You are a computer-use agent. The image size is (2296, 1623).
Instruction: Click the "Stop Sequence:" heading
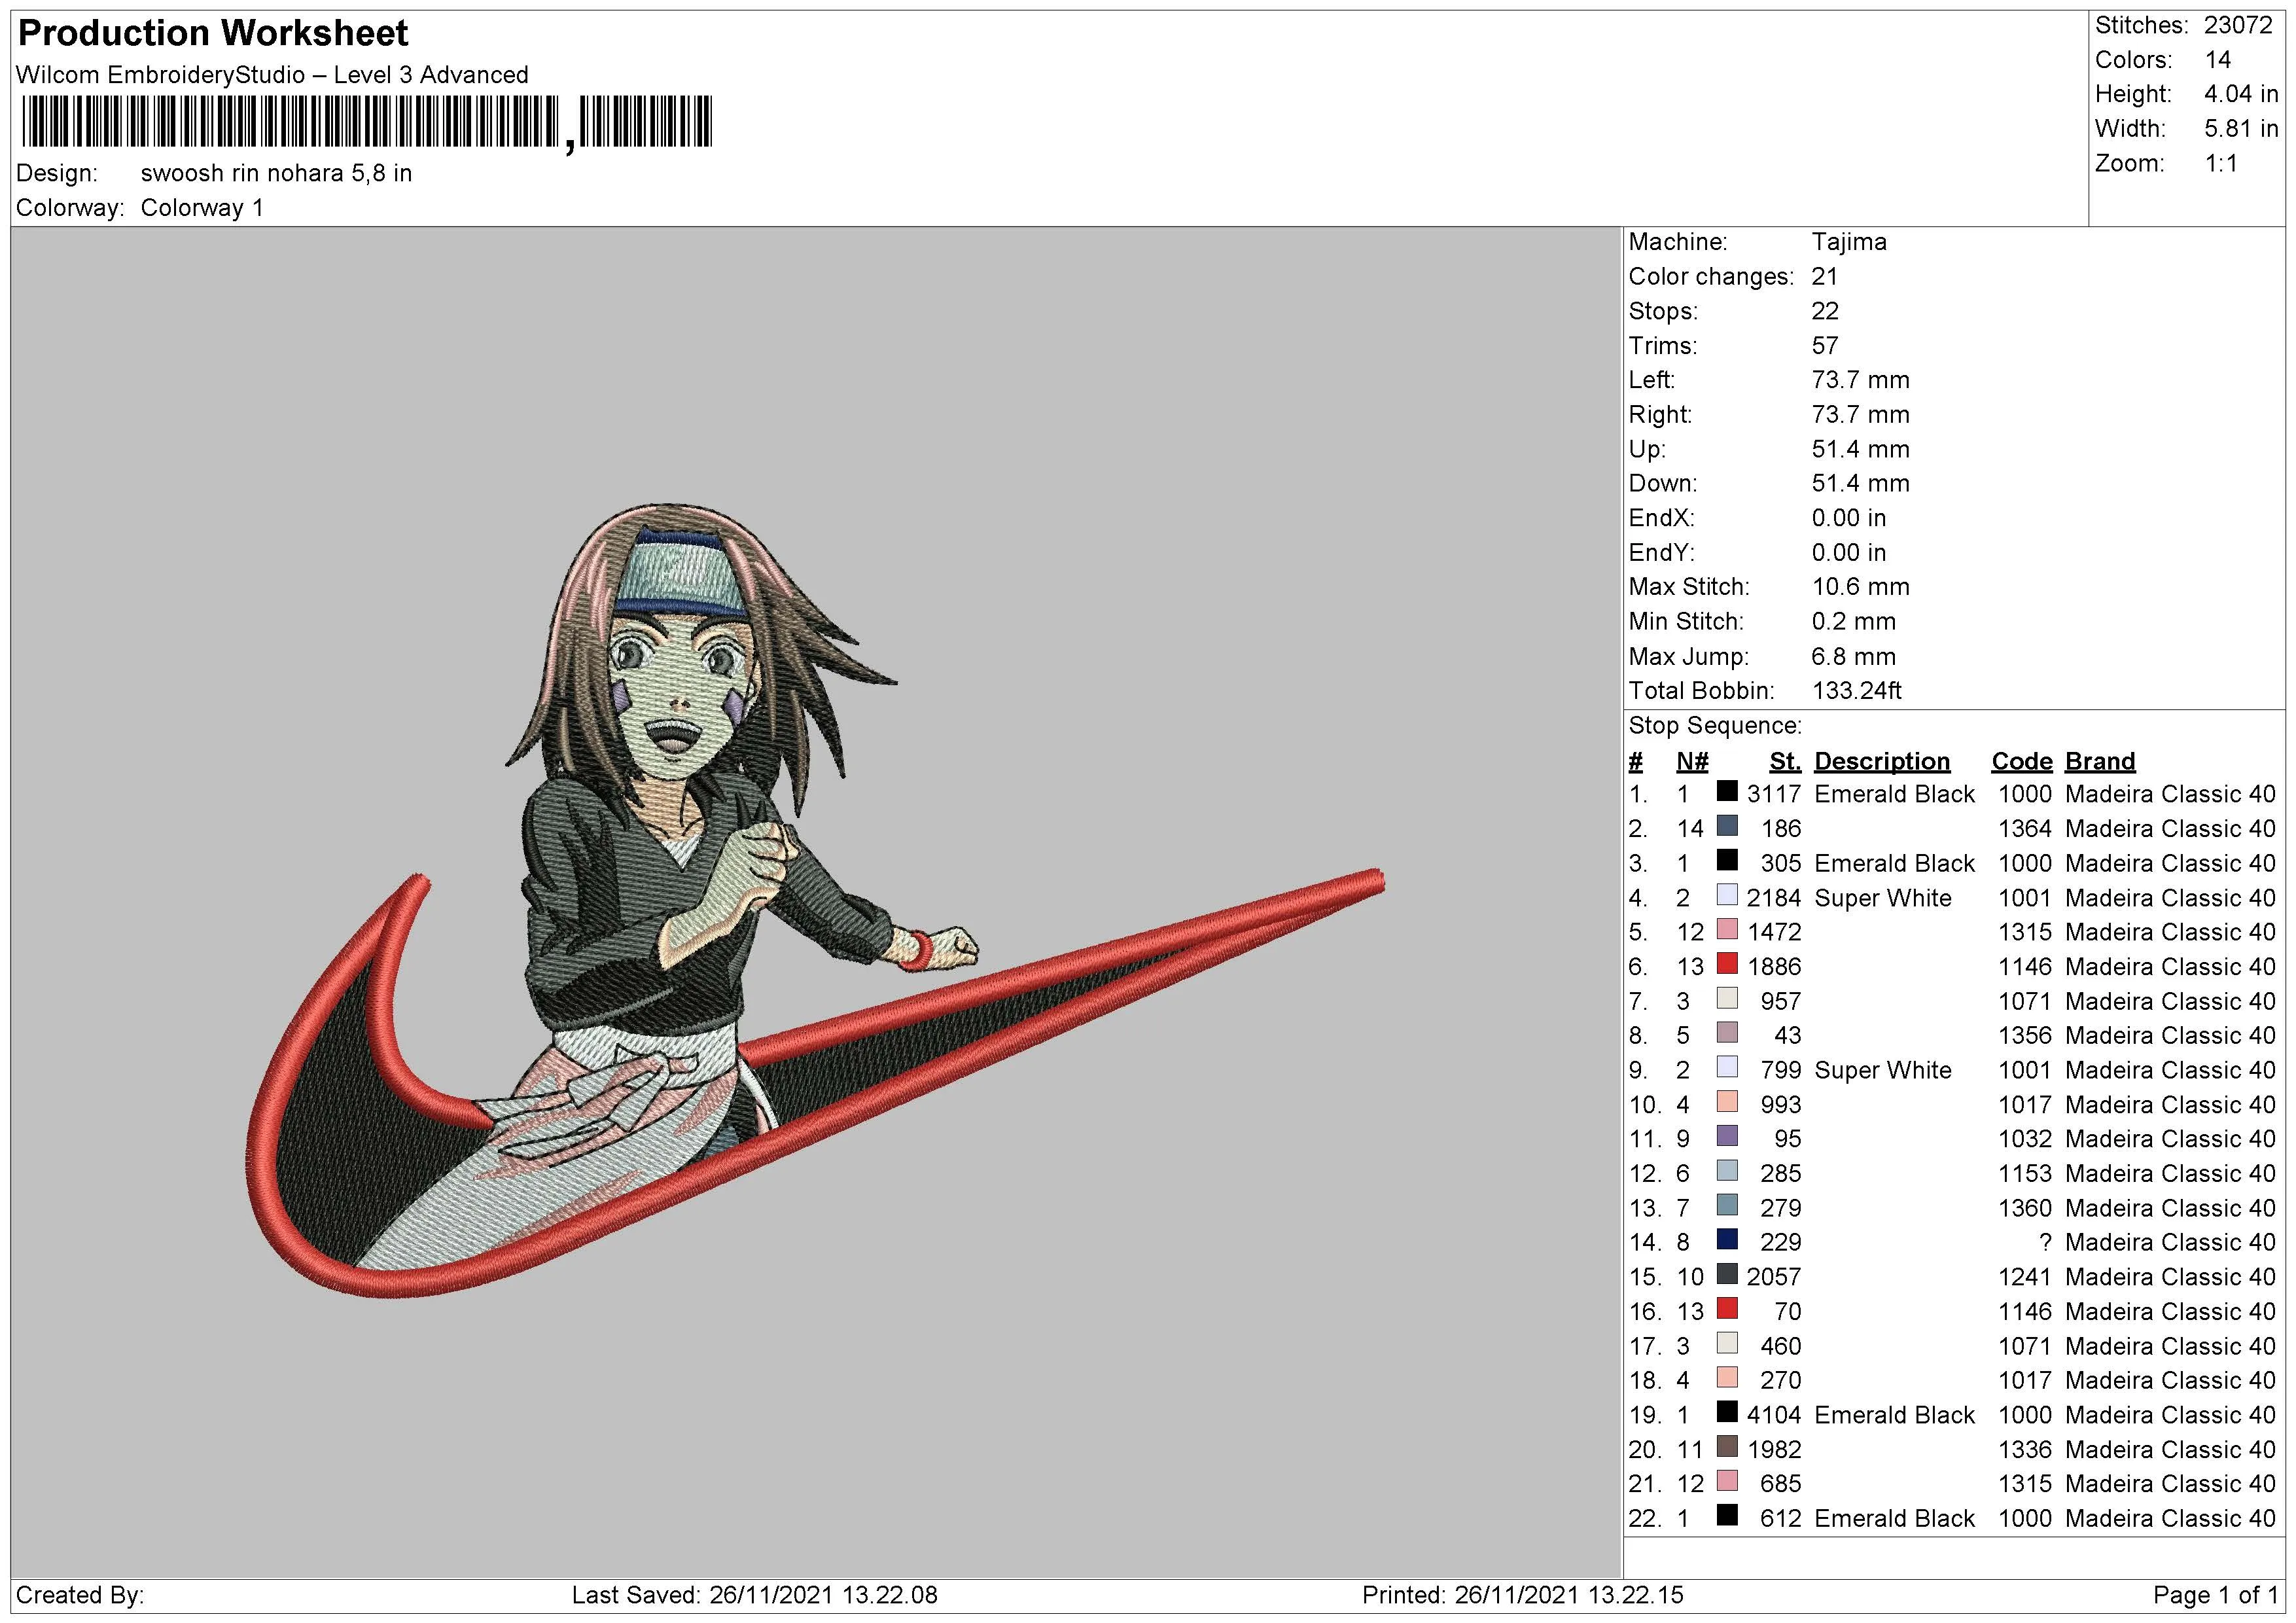click(x=1715, y=726)
